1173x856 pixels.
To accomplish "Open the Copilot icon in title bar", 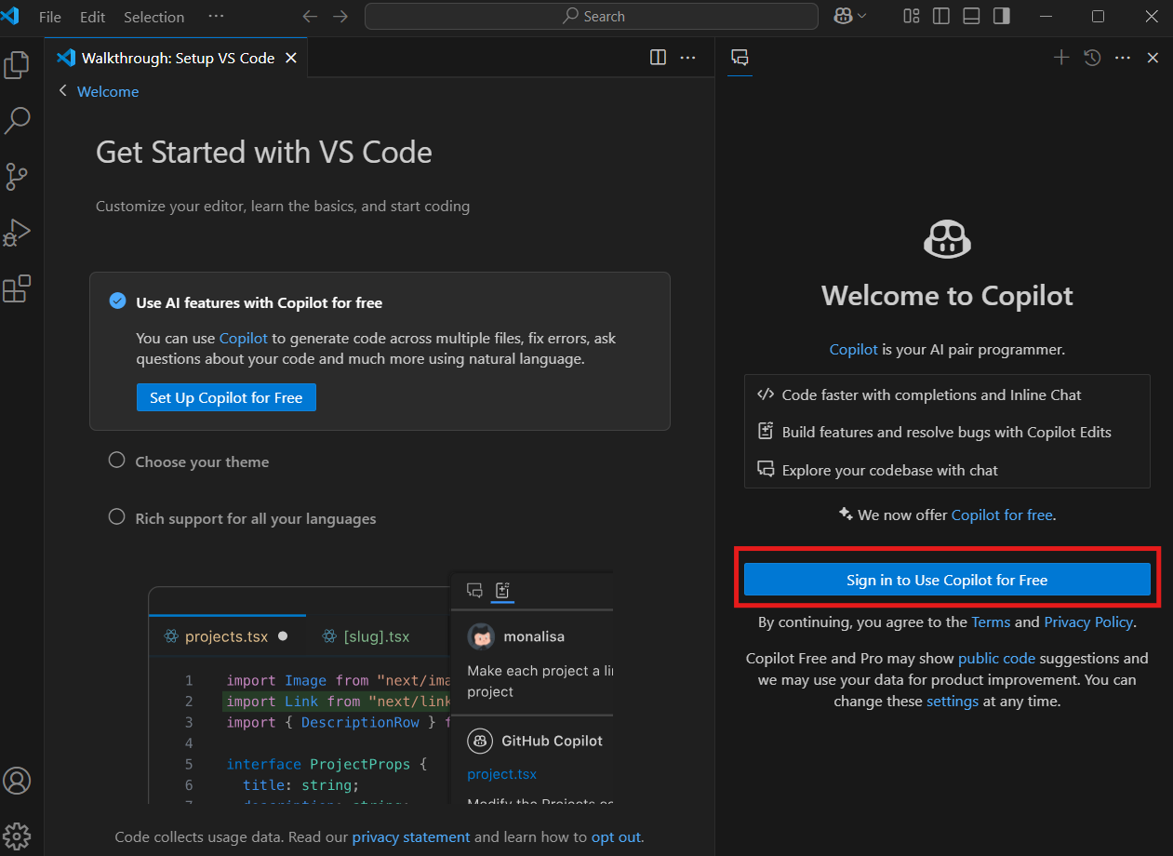I will tap(843, 17).
